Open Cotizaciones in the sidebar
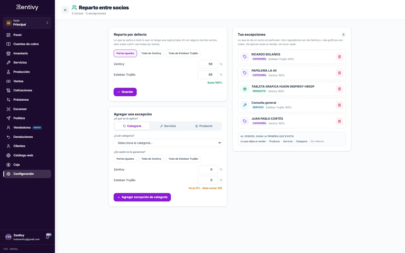 [27, 90]
